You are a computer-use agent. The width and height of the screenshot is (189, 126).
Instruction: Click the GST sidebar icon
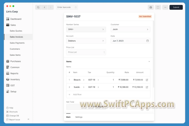[x=8, y=85]
